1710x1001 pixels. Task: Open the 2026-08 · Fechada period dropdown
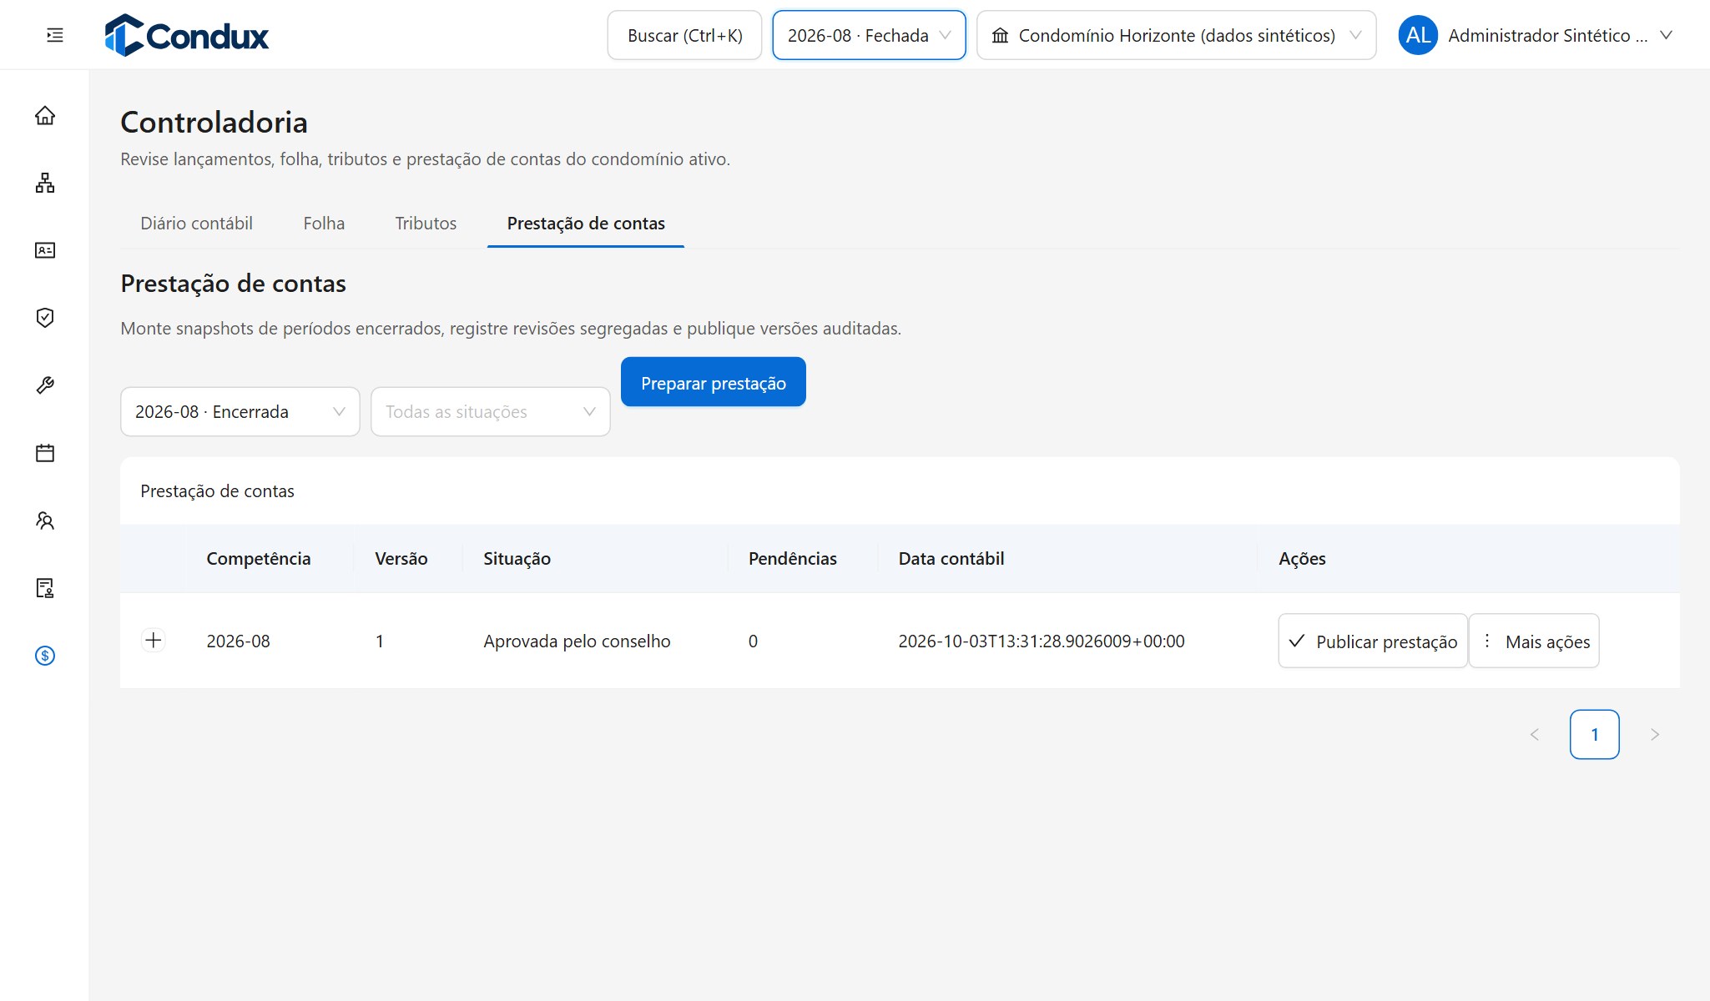pos(869,35)
